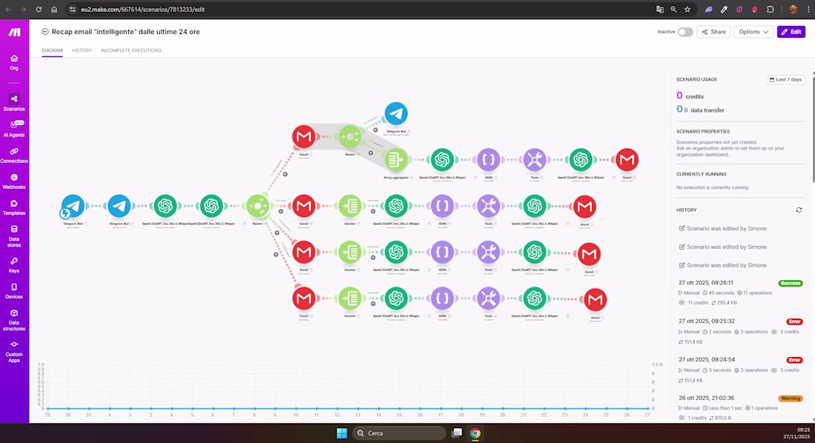Screen dimensions: 815x443
Task: Open Data structures in the sidebar
Action: point(14,320)
